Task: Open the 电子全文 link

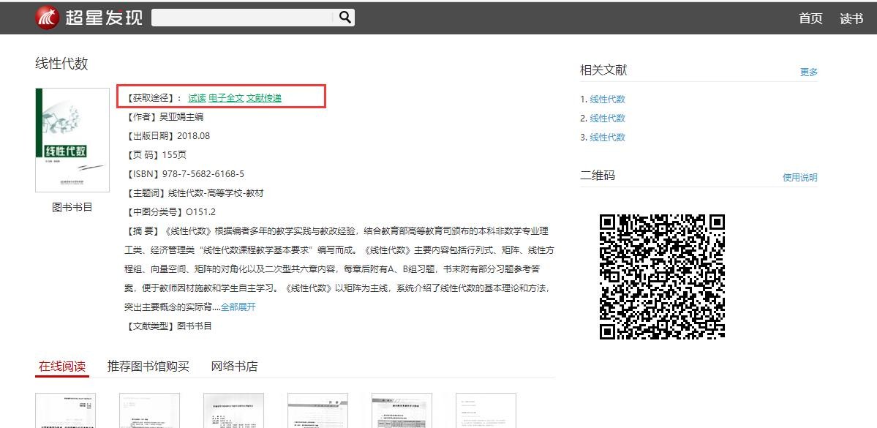Action: (x=226, y=98)
